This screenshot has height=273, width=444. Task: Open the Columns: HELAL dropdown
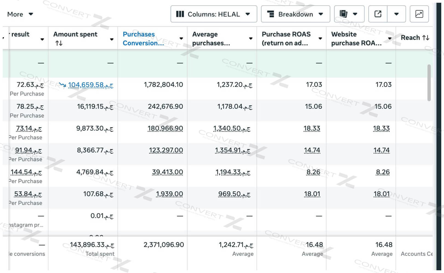[214, 14]
